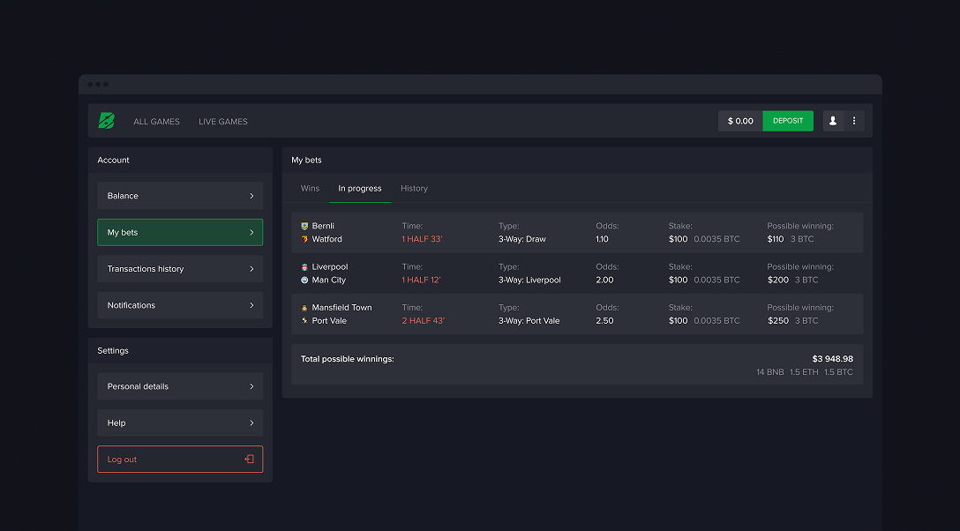Click the Mansfield Town crest icon
This screenshot has width=960, height=531.
point(304,308)
